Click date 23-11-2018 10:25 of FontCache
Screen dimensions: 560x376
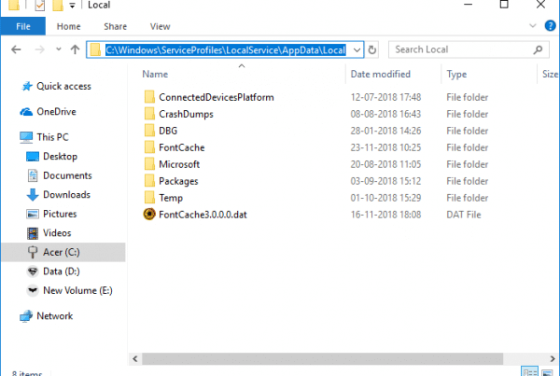[x=385, y=147]
